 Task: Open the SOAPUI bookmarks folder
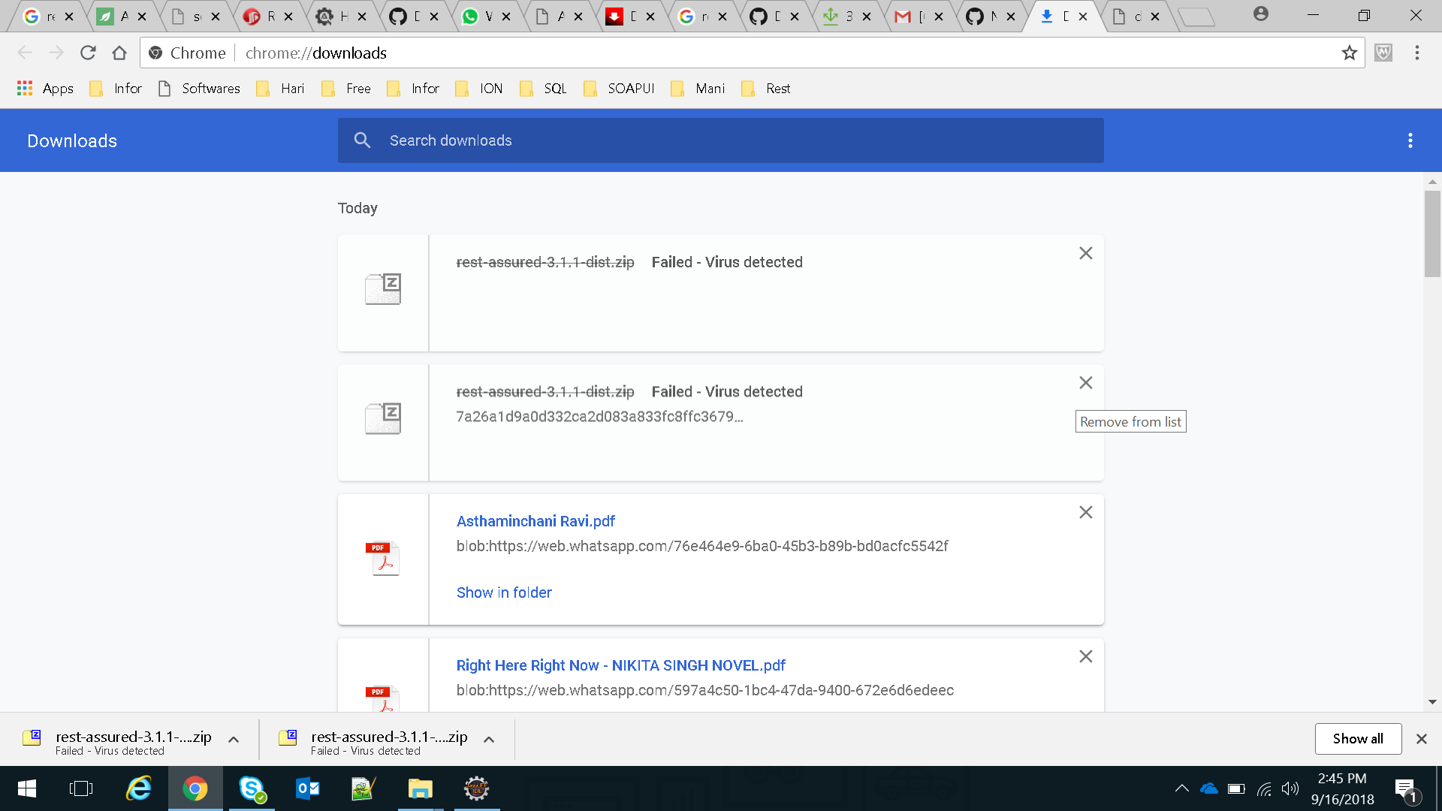(x=620, y=89)
